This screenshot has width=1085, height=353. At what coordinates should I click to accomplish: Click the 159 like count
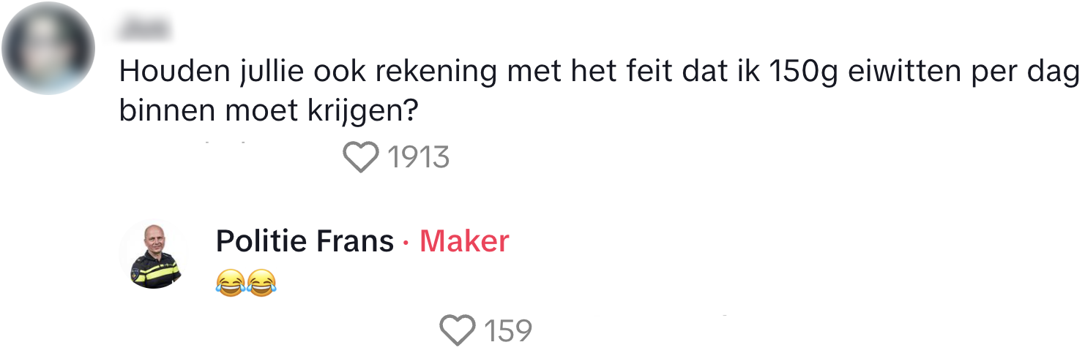coord(507,330)
